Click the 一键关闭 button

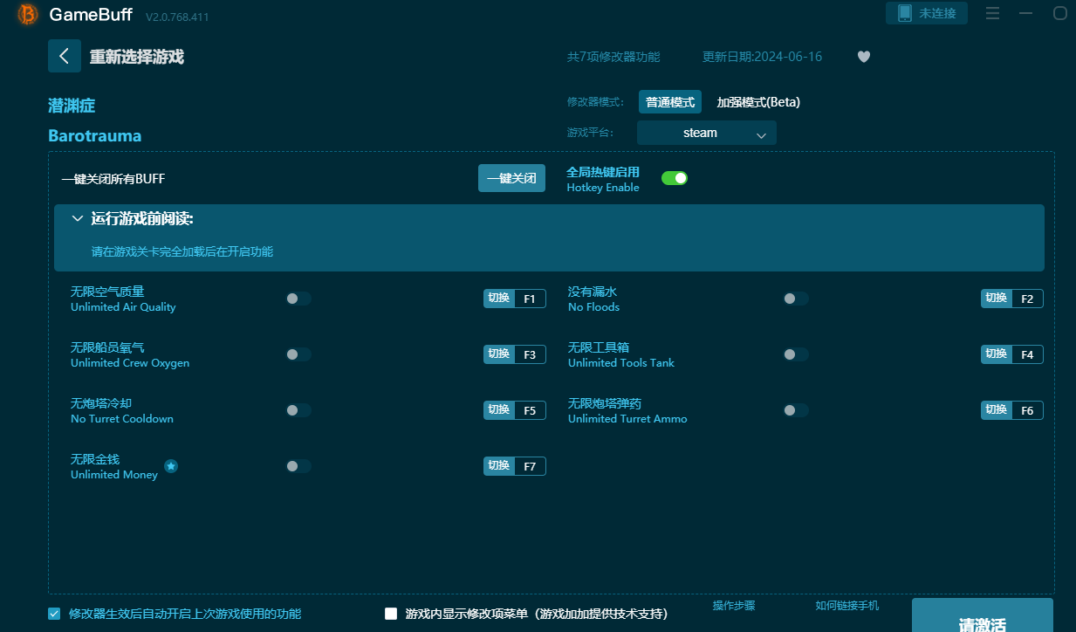point(512,178)
